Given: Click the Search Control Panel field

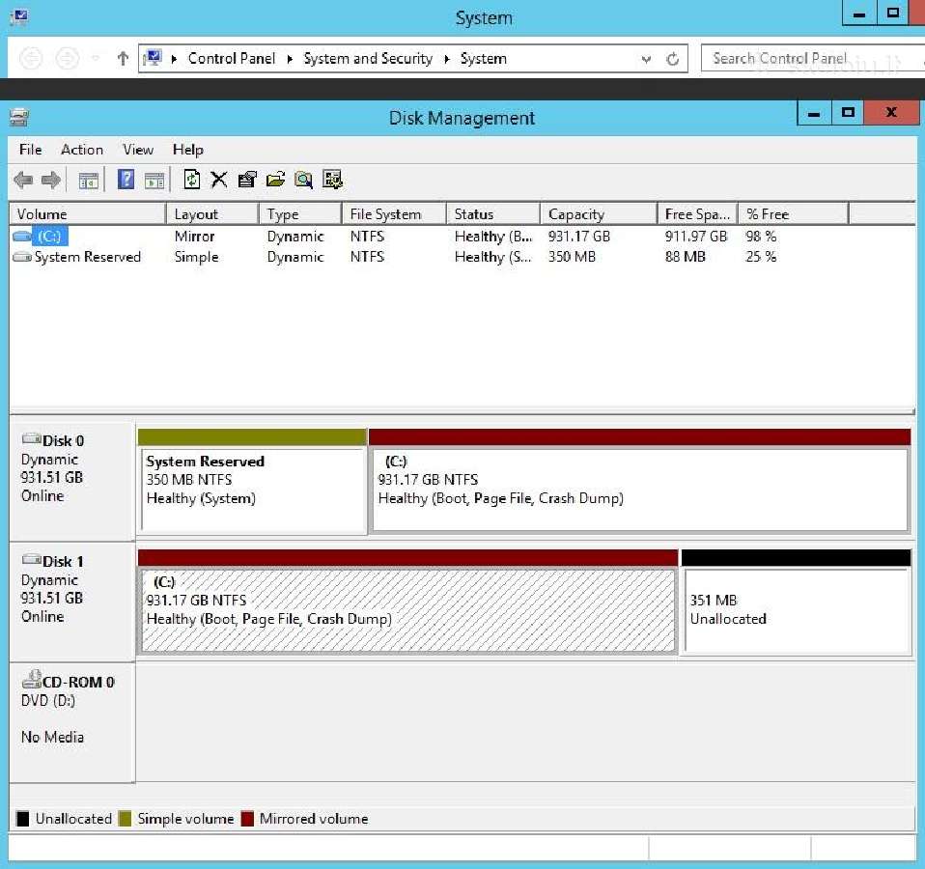Looking at the screenshot, I should (x=812, y=58).
